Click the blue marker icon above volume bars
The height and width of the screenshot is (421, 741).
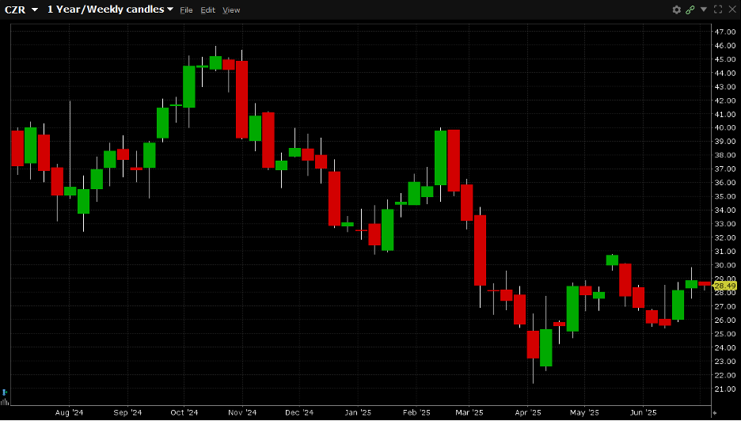[x=5, y=393]
